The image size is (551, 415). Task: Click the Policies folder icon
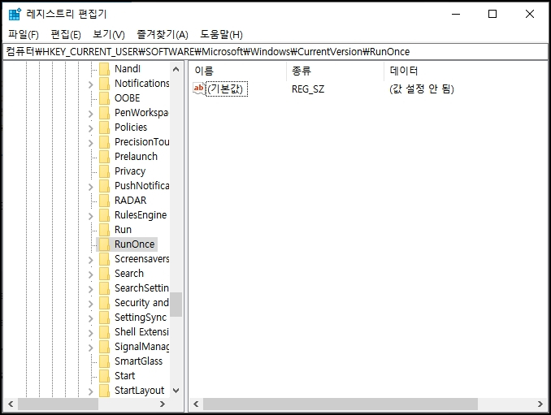[x=104, y=128]
